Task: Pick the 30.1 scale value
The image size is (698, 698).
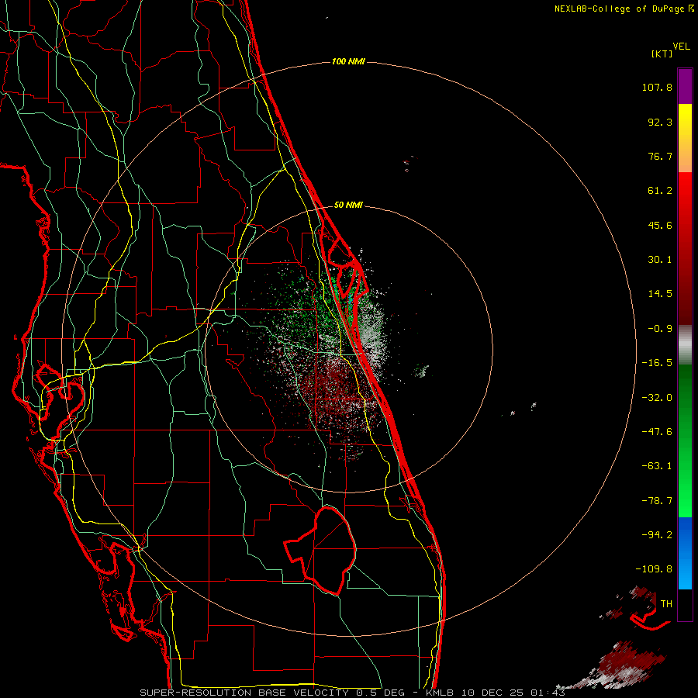Action: [x=660, y=260]
